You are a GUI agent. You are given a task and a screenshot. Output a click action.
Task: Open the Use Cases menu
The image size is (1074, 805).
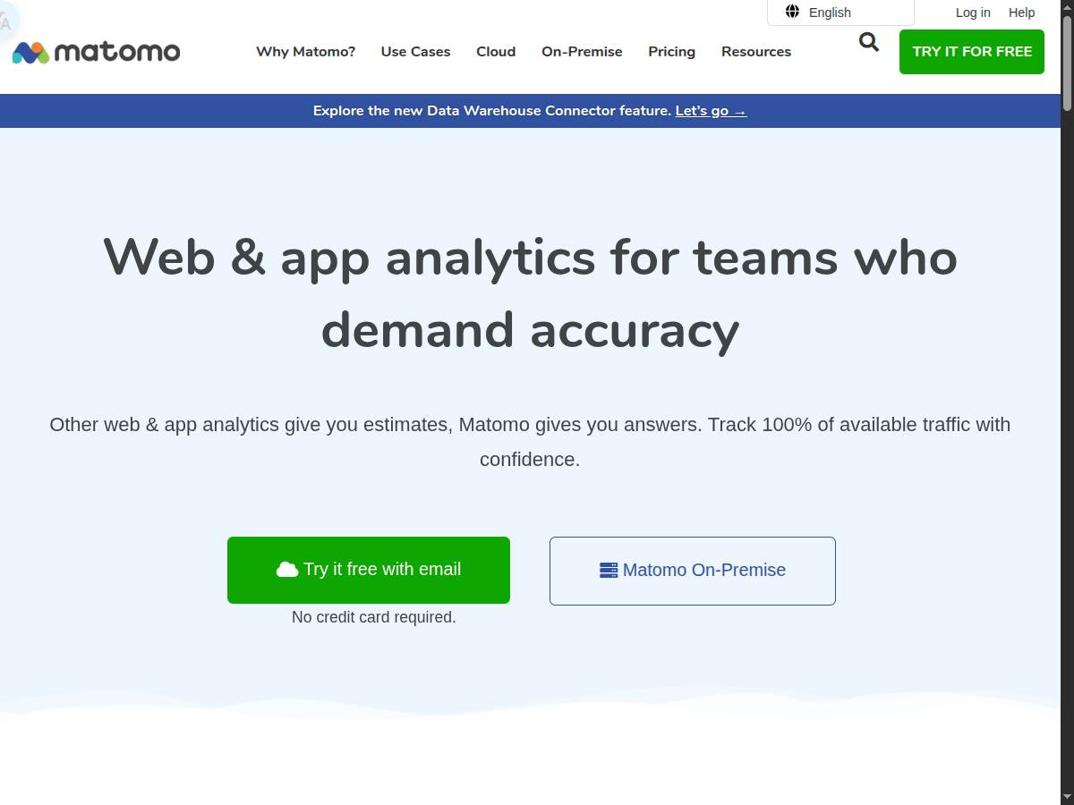click(415, 52)
